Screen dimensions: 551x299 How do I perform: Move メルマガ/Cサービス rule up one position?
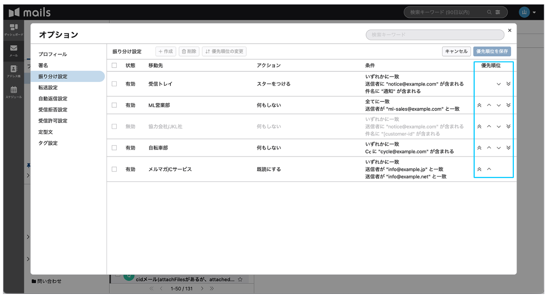point(489,169)
